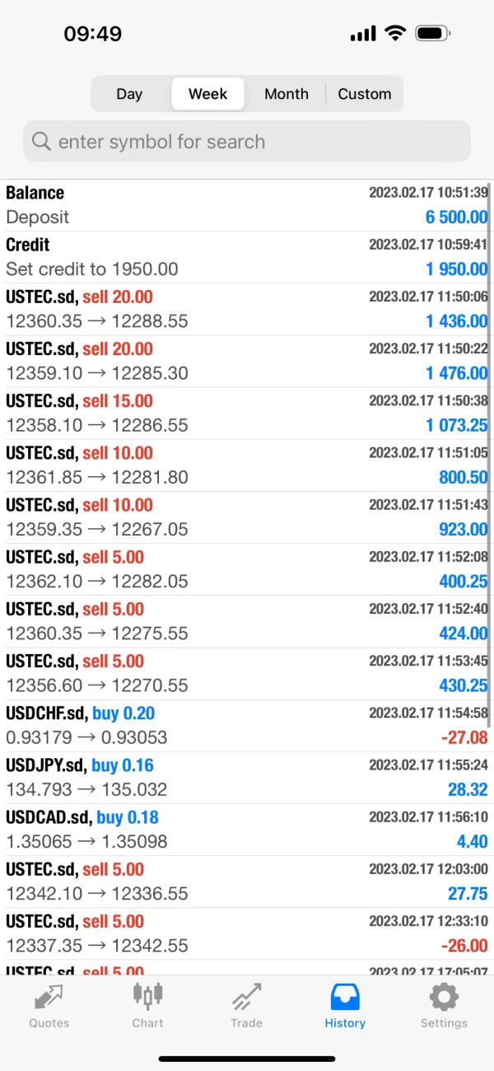
Task: Tap the magnifying glass search icon
Action: [x=41, y=142]
